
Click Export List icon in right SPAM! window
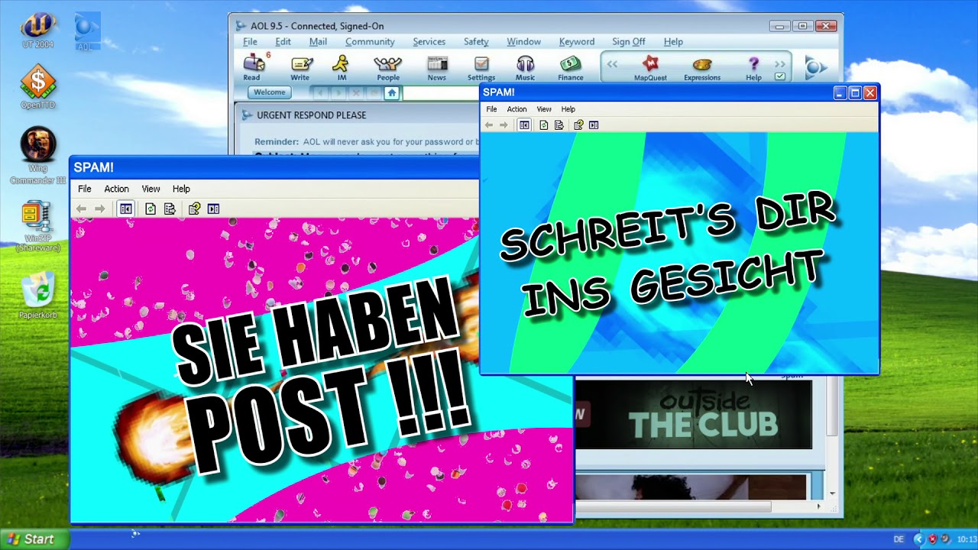559,125
